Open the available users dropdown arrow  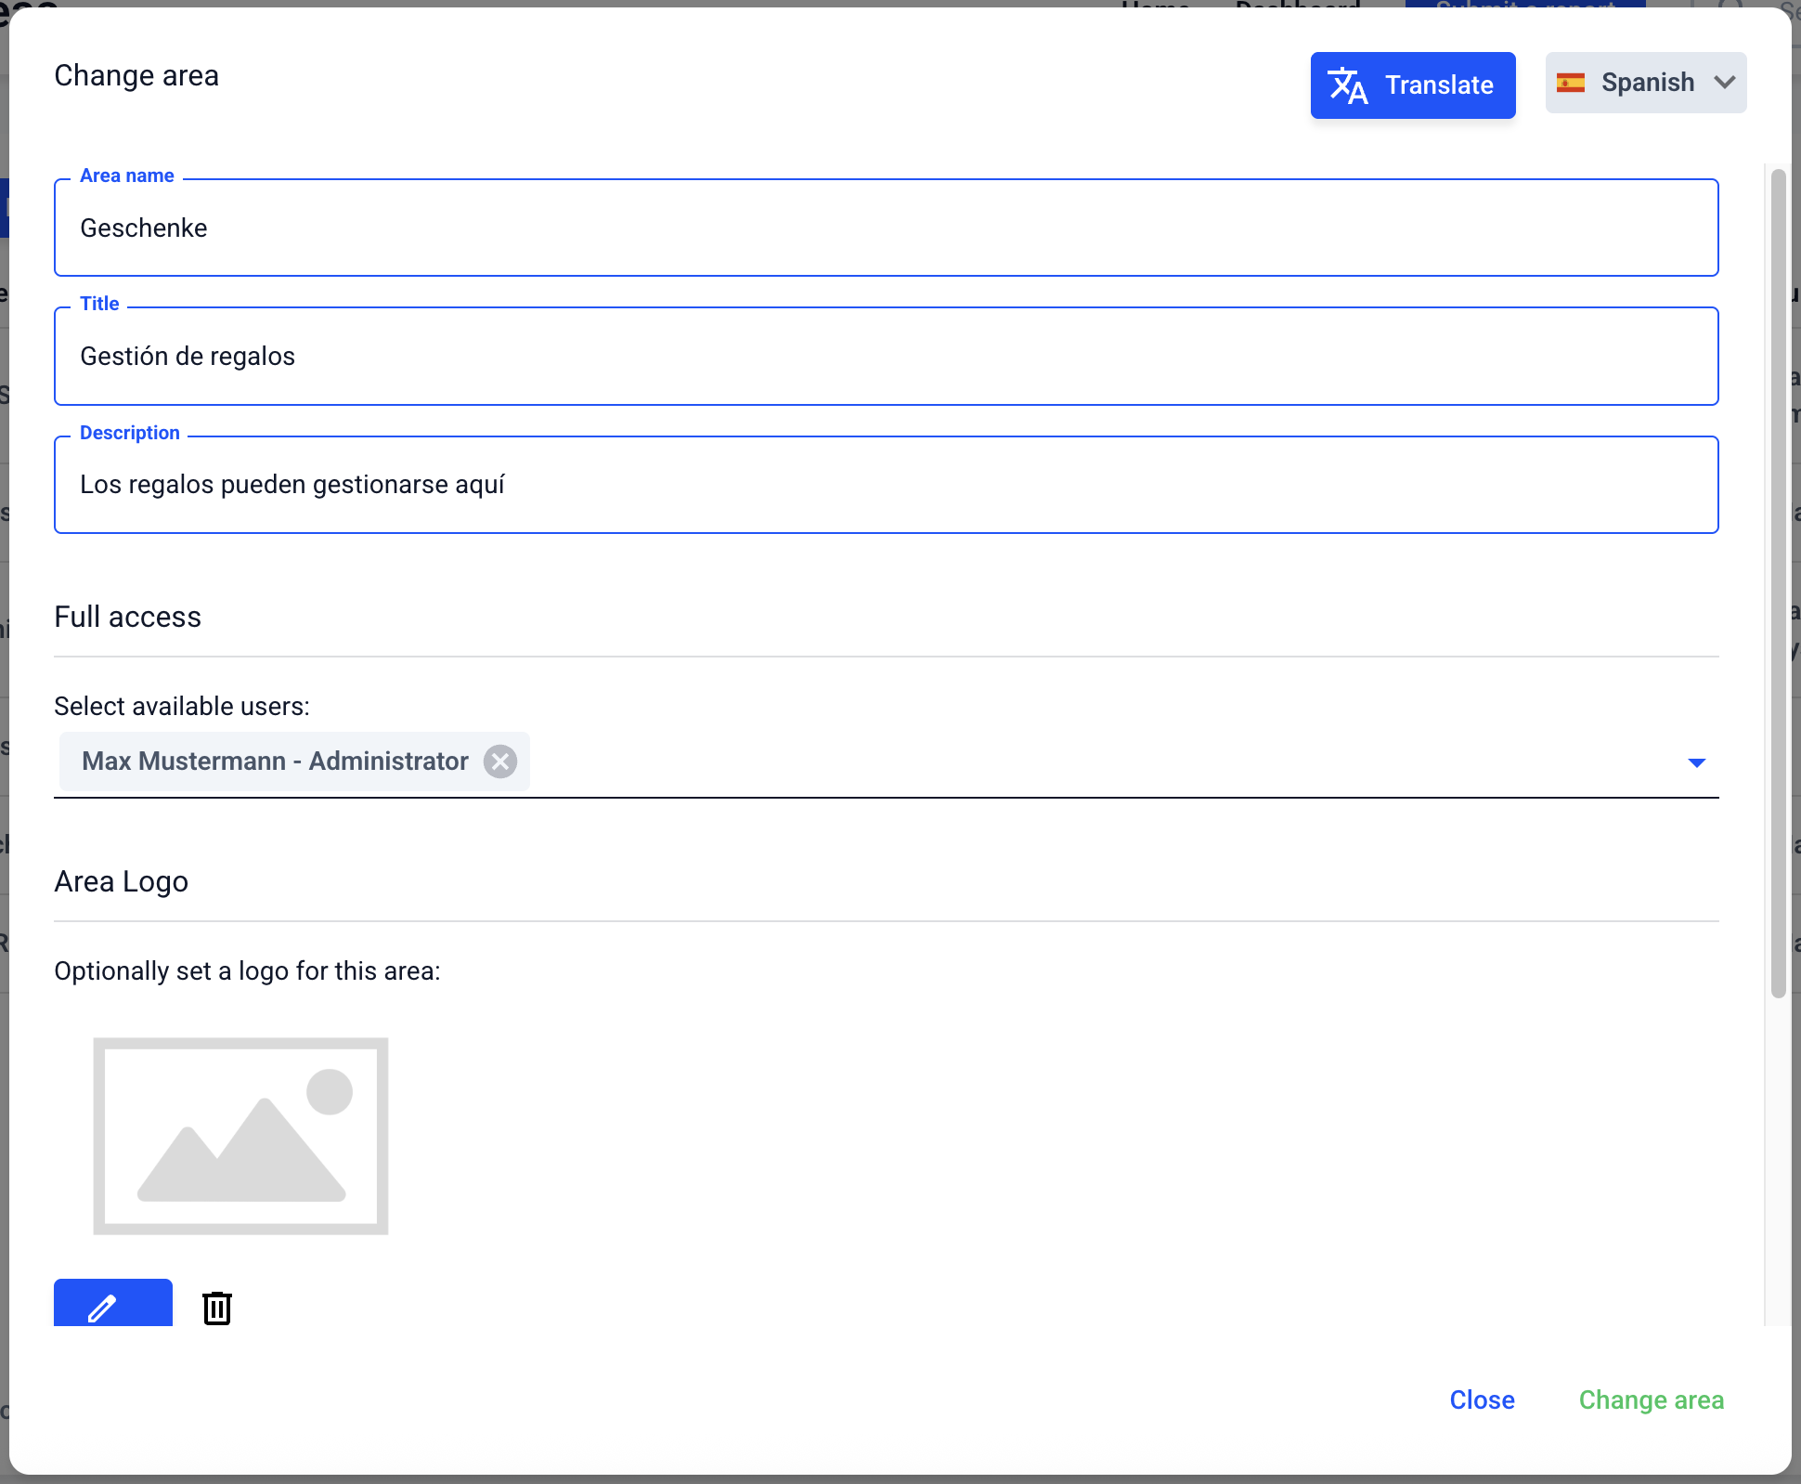tap(1696, 762)
